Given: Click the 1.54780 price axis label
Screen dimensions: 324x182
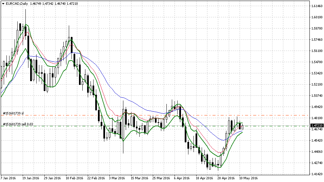Looking at the screenshot, I should (317, 62).
